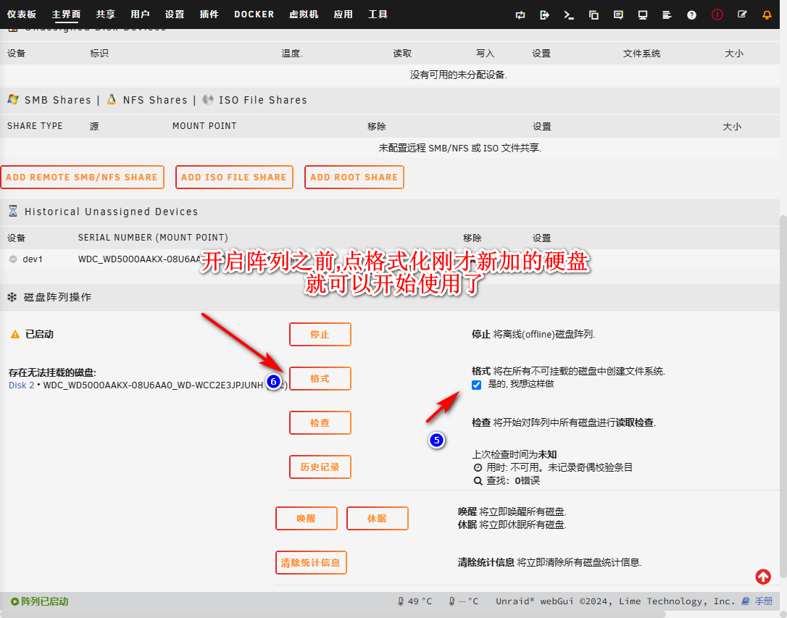The height and width of the screenshot is (618, 787).
Task: Click the log out icon
Action: 545,14
